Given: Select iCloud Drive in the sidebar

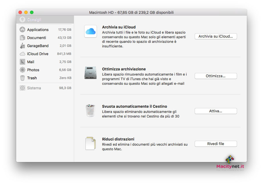Looking at the screenshot, I should (38, 54).
